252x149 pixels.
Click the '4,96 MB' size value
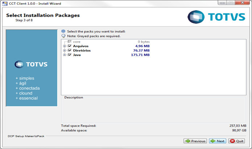point(142,46)
